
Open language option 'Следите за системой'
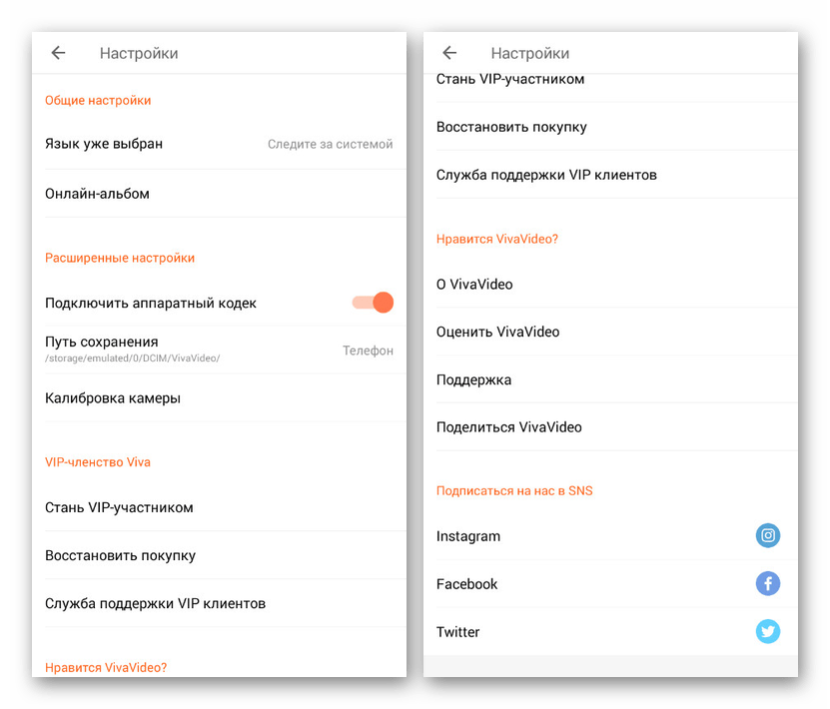(x=330, y=144)
